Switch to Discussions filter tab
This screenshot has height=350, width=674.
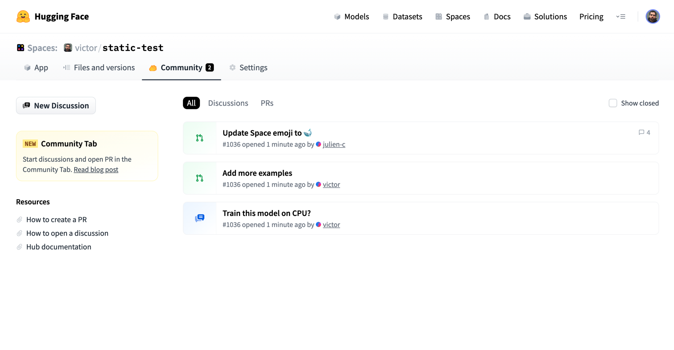(228, 103)
